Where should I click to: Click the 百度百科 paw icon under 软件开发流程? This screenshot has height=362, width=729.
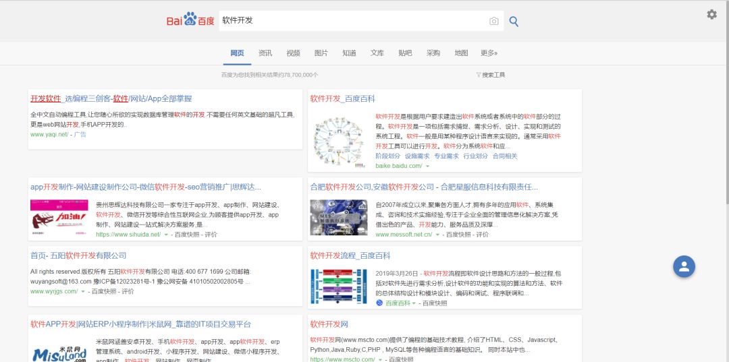(379, 303)
